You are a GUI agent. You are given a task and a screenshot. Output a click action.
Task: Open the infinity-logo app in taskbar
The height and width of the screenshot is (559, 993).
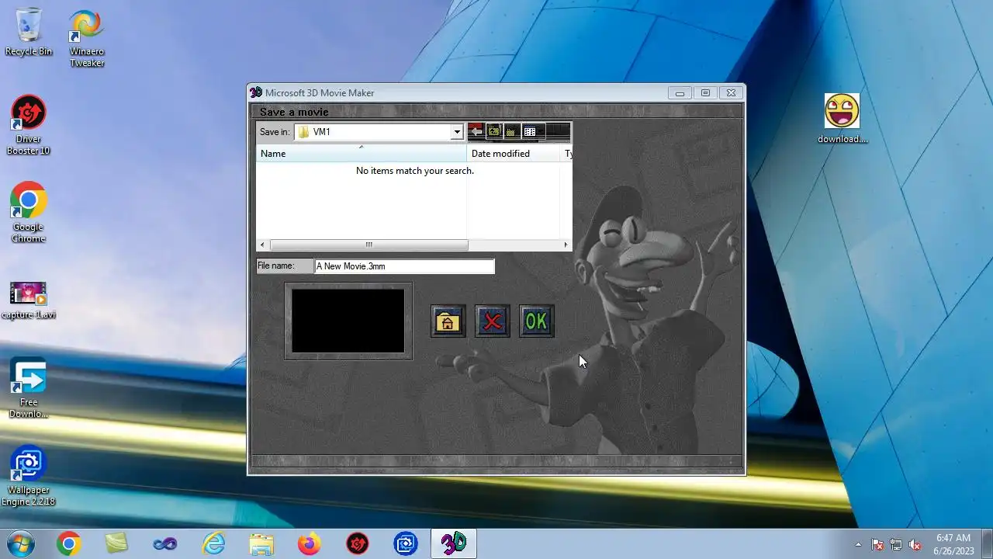(164, 543)
